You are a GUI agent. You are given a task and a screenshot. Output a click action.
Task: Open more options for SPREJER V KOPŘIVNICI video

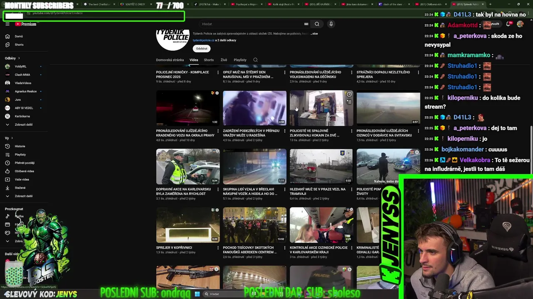coord(218,248)
